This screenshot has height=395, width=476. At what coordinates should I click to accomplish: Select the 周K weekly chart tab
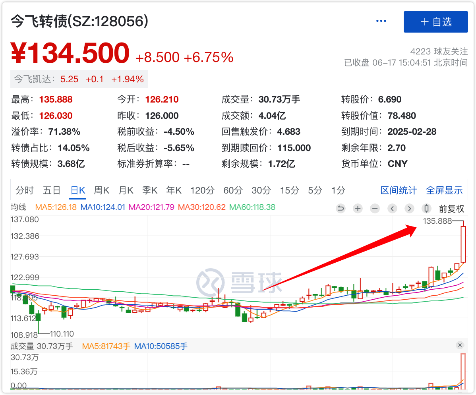(101, 190)
